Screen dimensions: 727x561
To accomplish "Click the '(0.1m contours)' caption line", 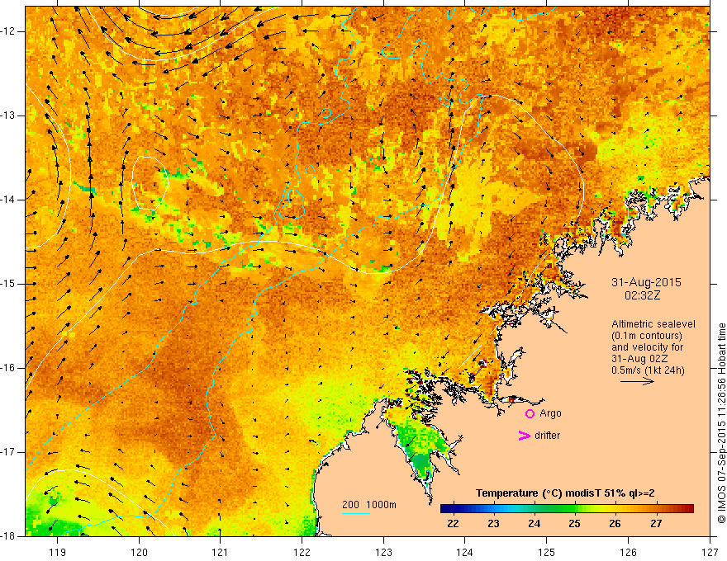I will click(647, 336).
